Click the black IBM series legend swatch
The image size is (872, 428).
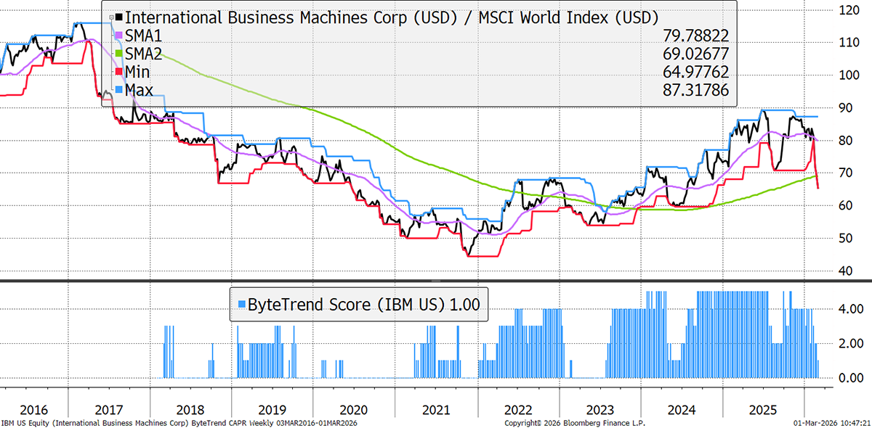121,16
